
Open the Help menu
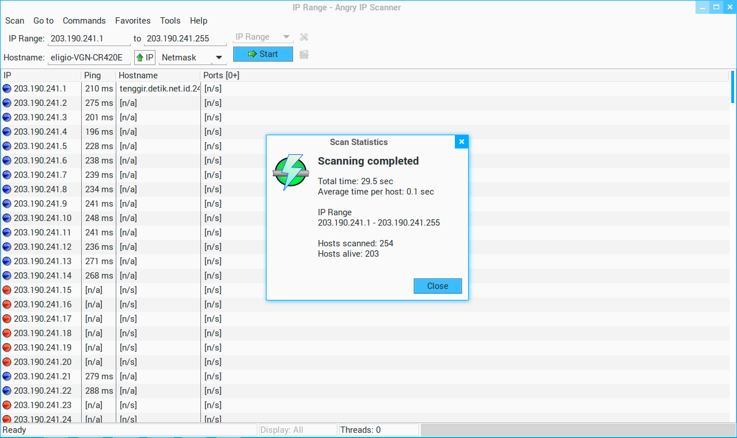199,21
